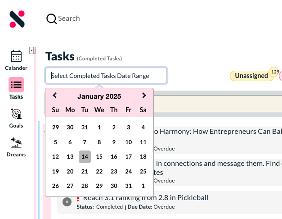Viewport: 282px width, 219px height.
Task: Select January 20 date
Action: 70,171
